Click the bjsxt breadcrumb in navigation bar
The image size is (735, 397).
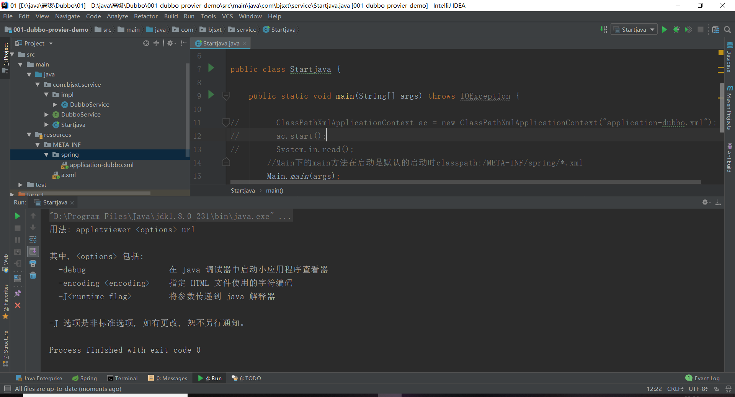211,29
